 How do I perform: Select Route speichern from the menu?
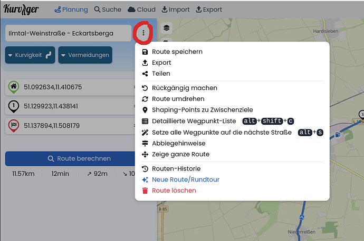pyautogui.click(x=177, y=52)
